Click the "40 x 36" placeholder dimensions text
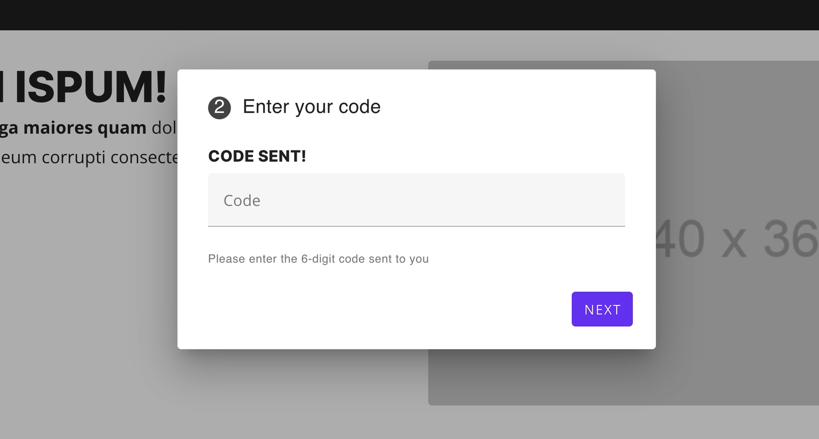The width and height of the screenshot is (819, 439). (x=737, y=239)
